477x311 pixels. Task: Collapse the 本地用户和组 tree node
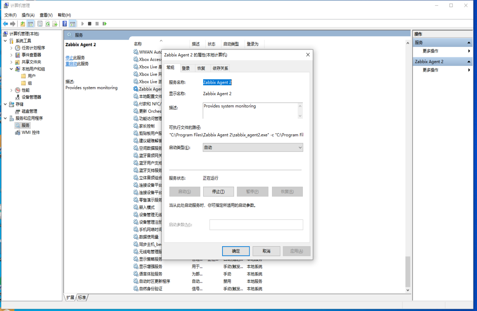click(x=12, y=69)
